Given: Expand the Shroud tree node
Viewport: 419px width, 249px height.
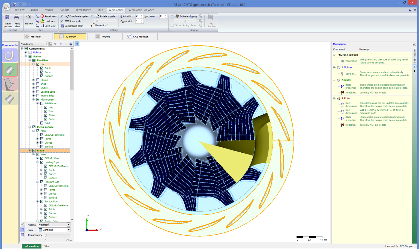Looking at the screenshot, I should coord(34,80).
